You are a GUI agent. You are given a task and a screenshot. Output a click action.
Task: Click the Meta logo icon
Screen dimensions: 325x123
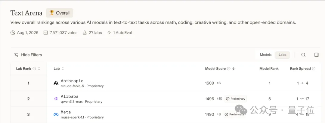pyautogui.click(x=56, y=114)
